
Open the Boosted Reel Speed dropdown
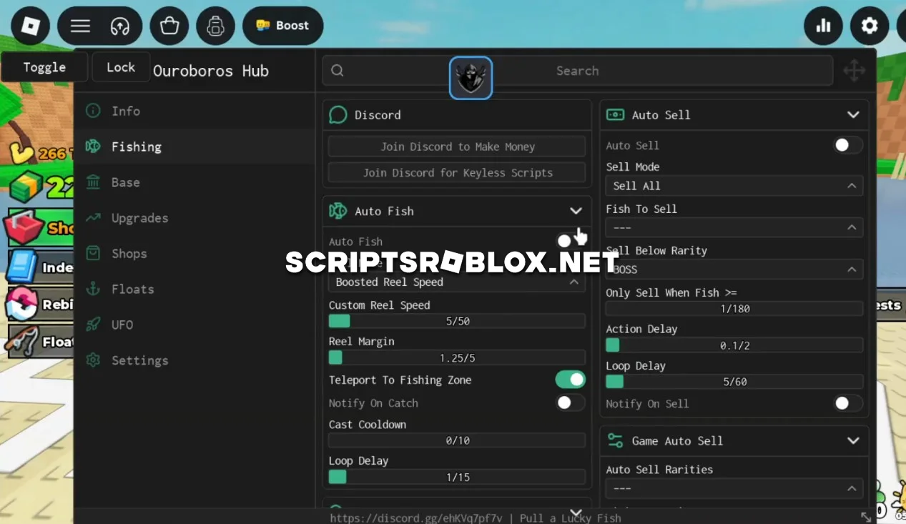457,282
